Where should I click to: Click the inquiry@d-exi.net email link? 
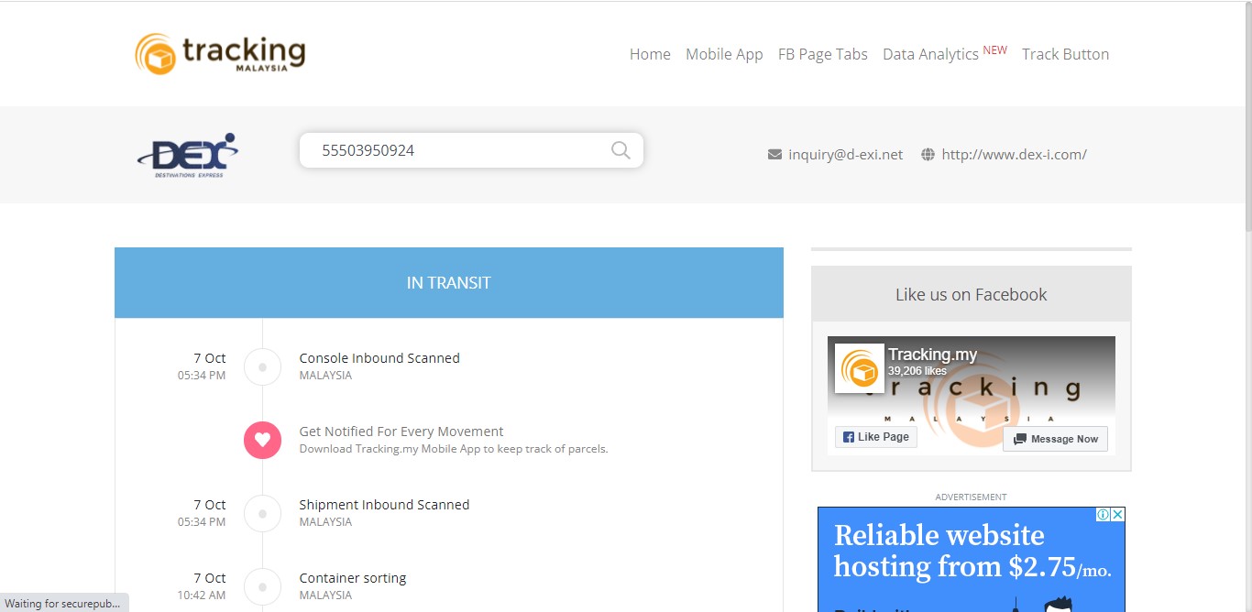(x=845, y=155)
